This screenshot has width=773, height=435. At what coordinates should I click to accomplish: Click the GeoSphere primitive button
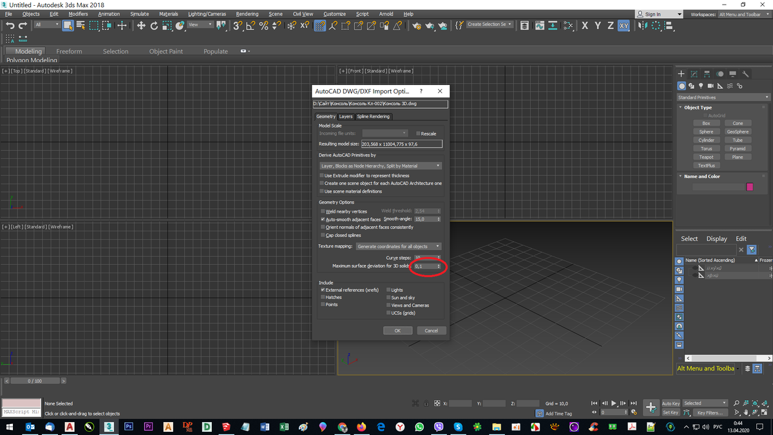[738, 131]
